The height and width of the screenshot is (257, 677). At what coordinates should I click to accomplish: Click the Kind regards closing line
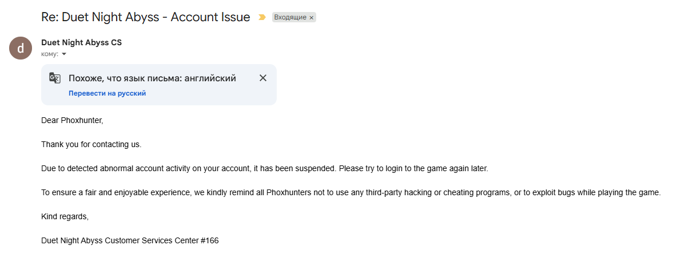coord(65,217)
